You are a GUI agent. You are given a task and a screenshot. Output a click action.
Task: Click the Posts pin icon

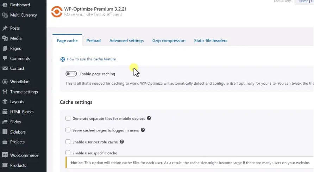point(5,28)
